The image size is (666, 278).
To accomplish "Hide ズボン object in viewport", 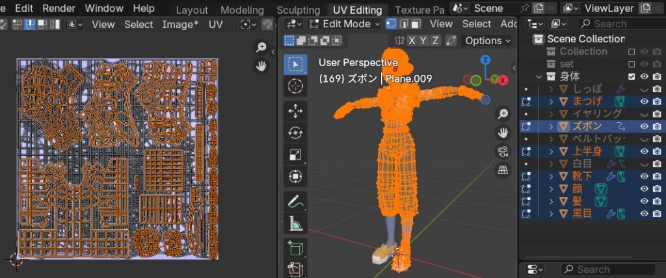I will [x=645, y=126].
